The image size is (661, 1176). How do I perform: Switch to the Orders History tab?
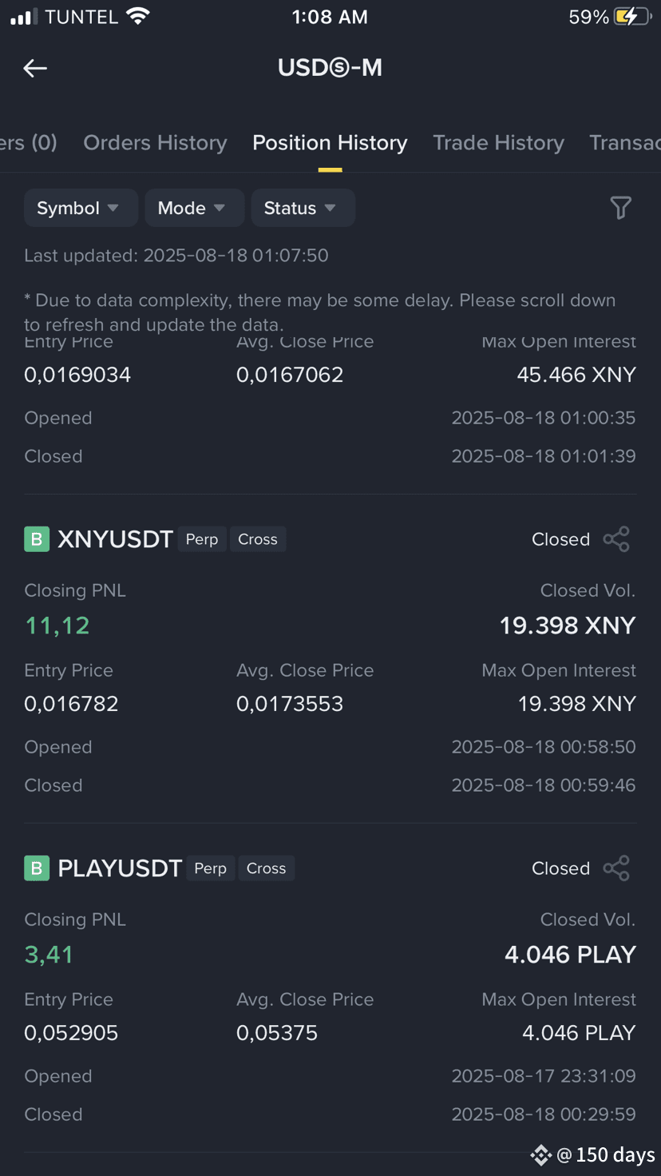click(155, 143)
